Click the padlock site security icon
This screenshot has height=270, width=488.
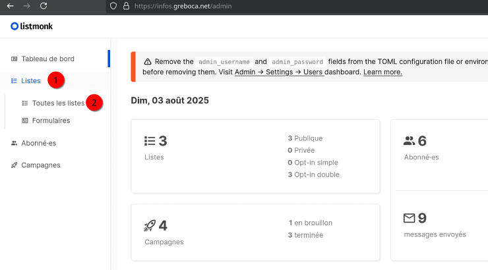(125, 6)
